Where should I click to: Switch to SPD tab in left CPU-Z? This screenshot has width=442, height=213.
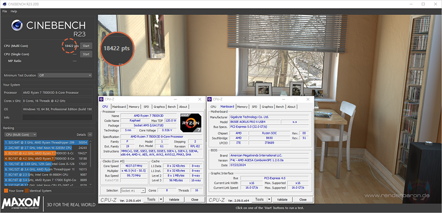tap(146, 106)
